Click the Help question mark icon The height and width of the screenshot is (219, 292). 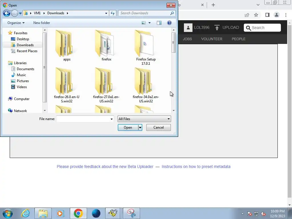(x=169, y=23)
